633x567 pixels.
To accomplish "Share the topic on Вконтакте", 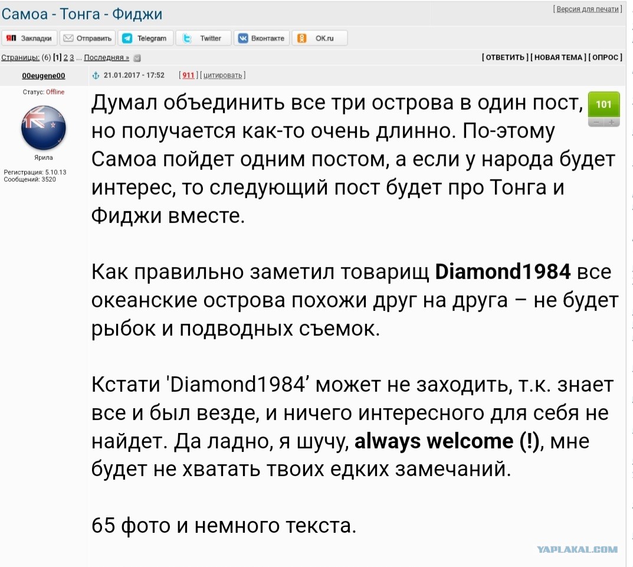I will (x=261, y=38).
